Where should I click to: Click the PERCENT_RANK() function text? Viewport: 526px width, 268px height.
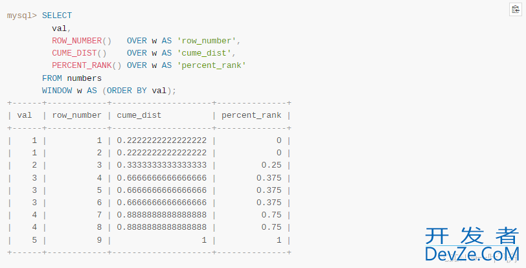coord(87,65)
